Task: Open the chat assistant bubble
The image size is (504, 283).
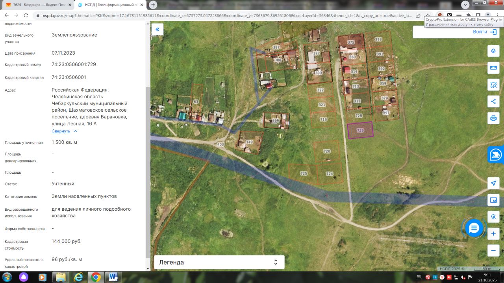Action: (x=474, y=228)
